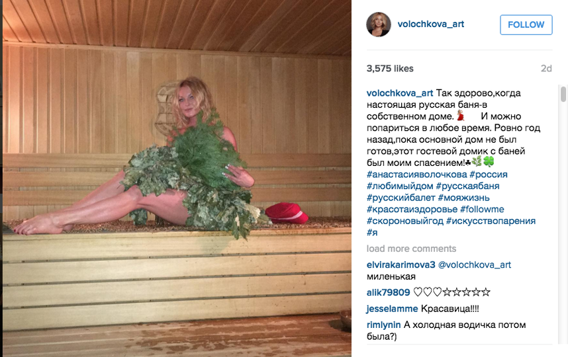568x357 pixels.
Task: Click the profile avatar picture
Action: point(379,24)
